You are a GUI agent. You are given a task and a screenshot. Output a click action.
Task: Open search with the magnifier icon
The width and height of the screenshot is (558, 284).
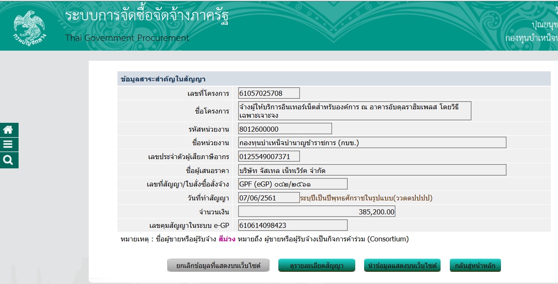[x=9, y=160]
